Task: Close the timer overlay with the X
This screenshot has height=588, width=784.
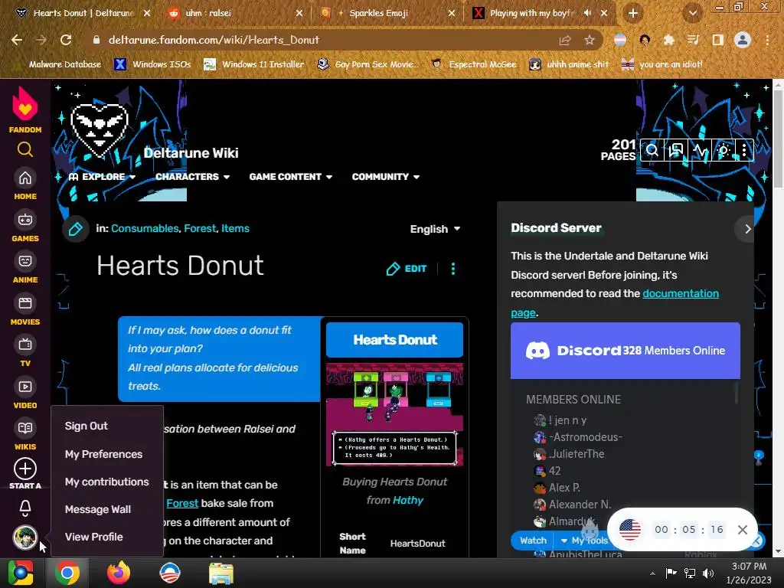Action: [x=742, y=530]
